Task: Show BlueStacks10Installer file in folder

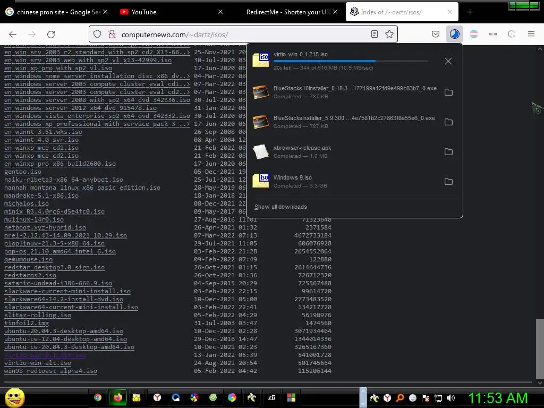Action: (x=448, y=92)
